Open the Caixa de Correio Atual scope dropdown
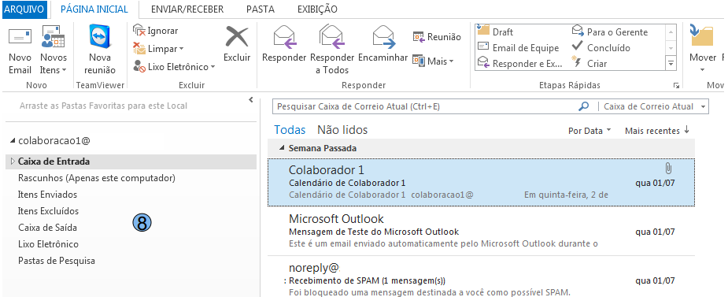Viewport: 728px width, 297px height. [x=653, y=106]
